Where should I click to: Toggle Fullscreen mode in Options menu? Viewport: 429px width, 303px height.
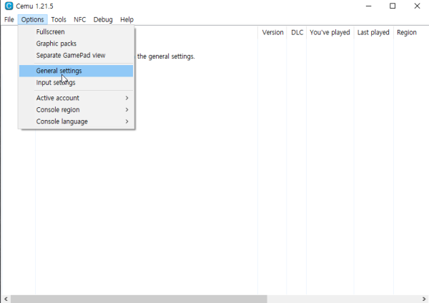(51, 32)
